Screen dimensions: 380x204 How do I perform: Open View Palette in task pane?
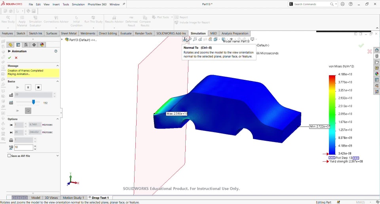(x=376, y=68)
